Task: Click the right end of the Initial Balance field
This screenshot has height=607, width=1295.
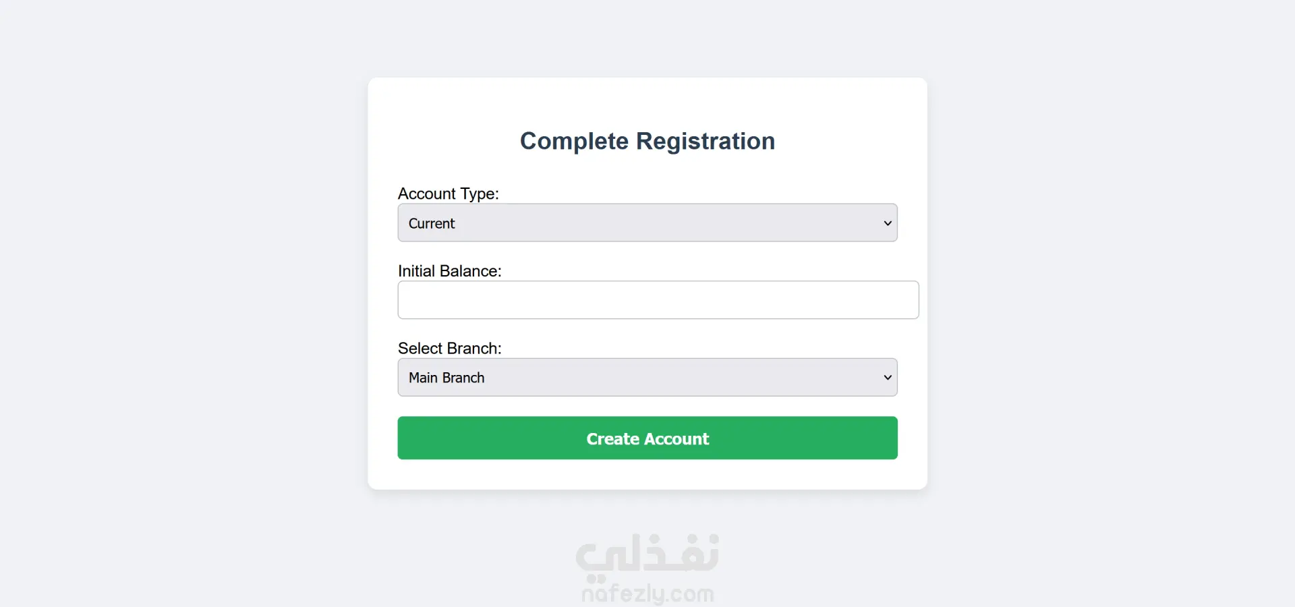Action: coord(904,300)
